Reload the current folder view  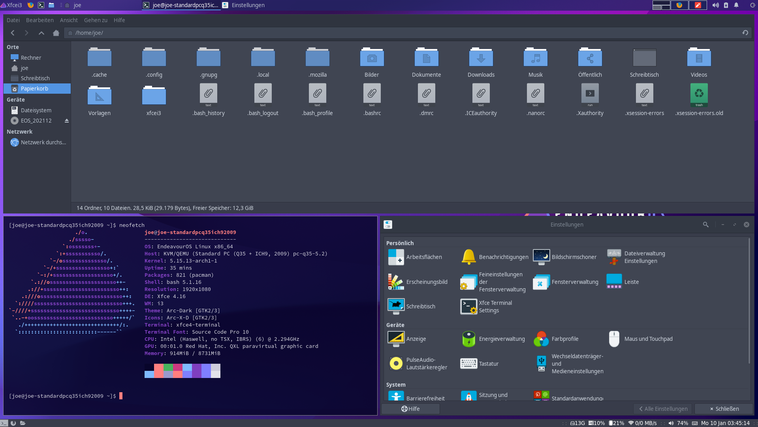[745, 33]
